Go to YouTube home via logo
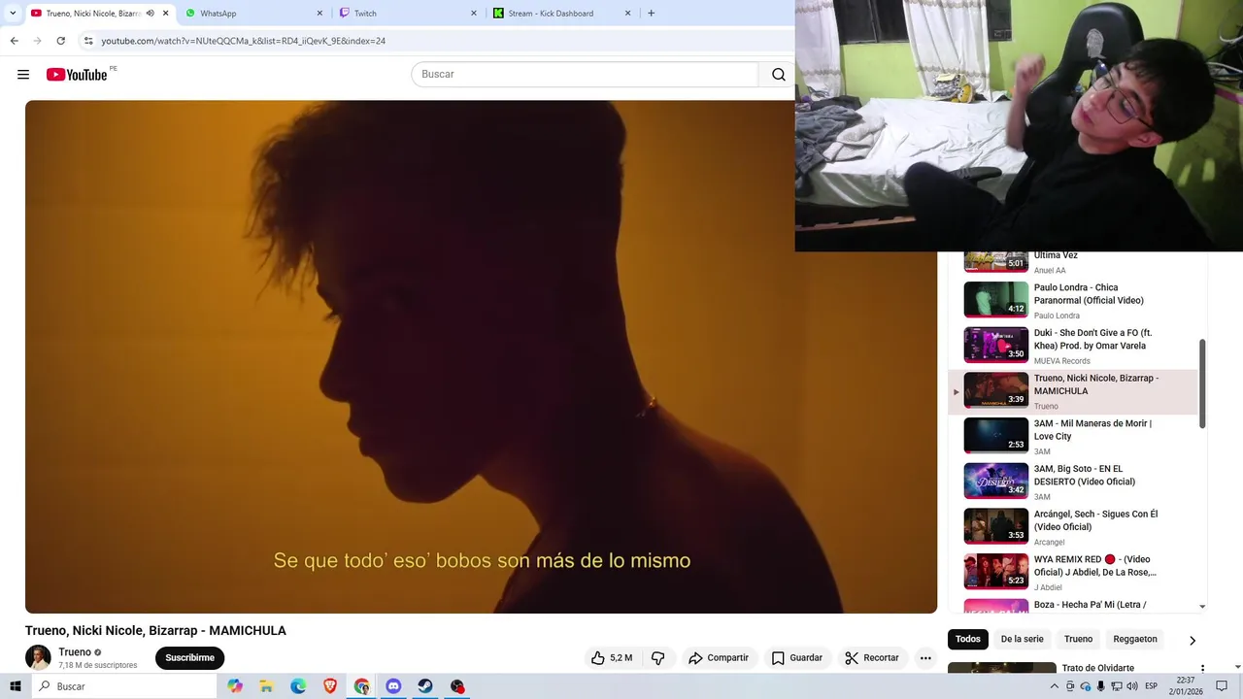Viewport: 1243px width, 699px height. coord(77,75)
